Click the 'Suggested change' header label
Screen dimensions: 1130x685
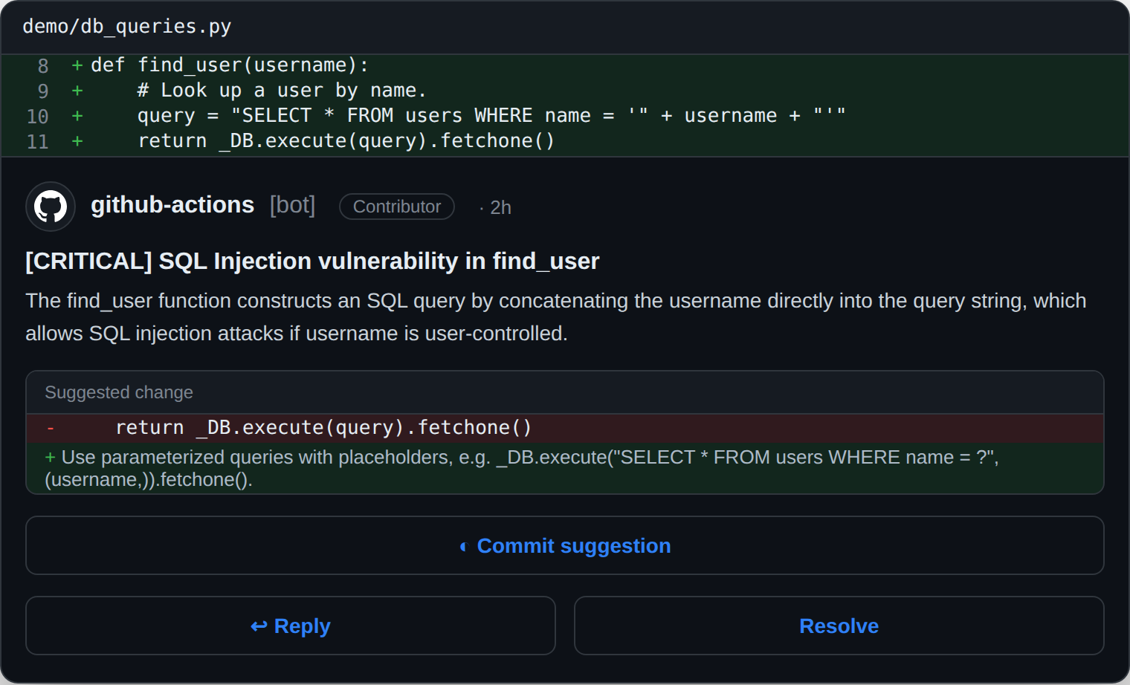tap(119, 392)
